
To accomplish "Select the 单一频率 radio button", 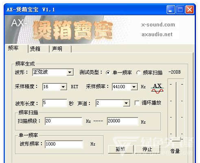I will pyautogui.click(x=108, y=73).
